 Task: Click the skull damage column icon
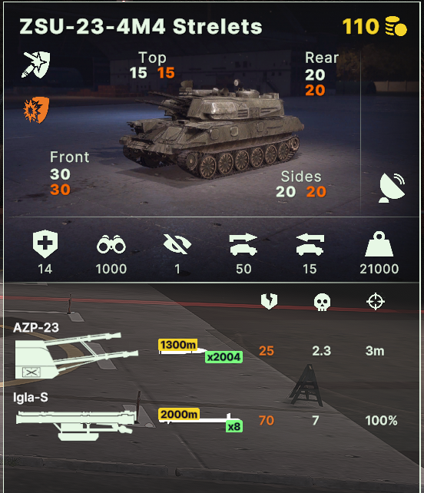click(322, 302)
